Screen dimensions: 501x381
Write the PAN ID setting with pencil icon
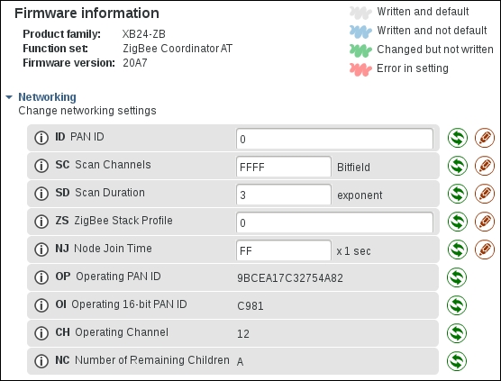[485, 138]
